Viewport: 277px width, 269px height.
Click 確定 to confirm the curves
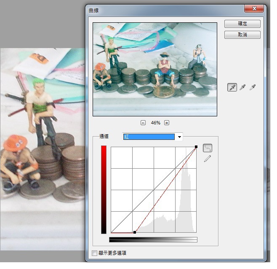point(242,24)
